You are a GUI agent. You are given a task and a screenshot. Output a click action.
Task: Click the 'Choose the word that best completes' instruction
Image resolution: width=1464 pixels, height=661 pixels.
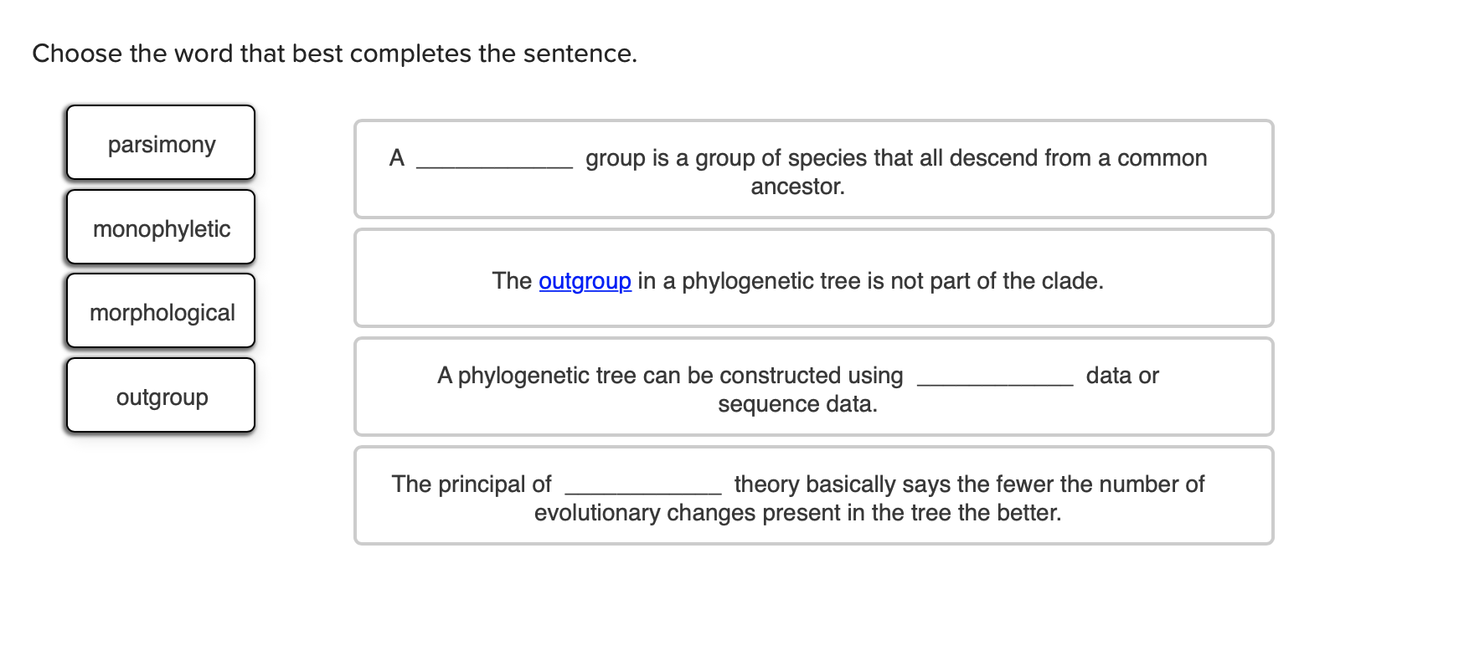(334, 54)
